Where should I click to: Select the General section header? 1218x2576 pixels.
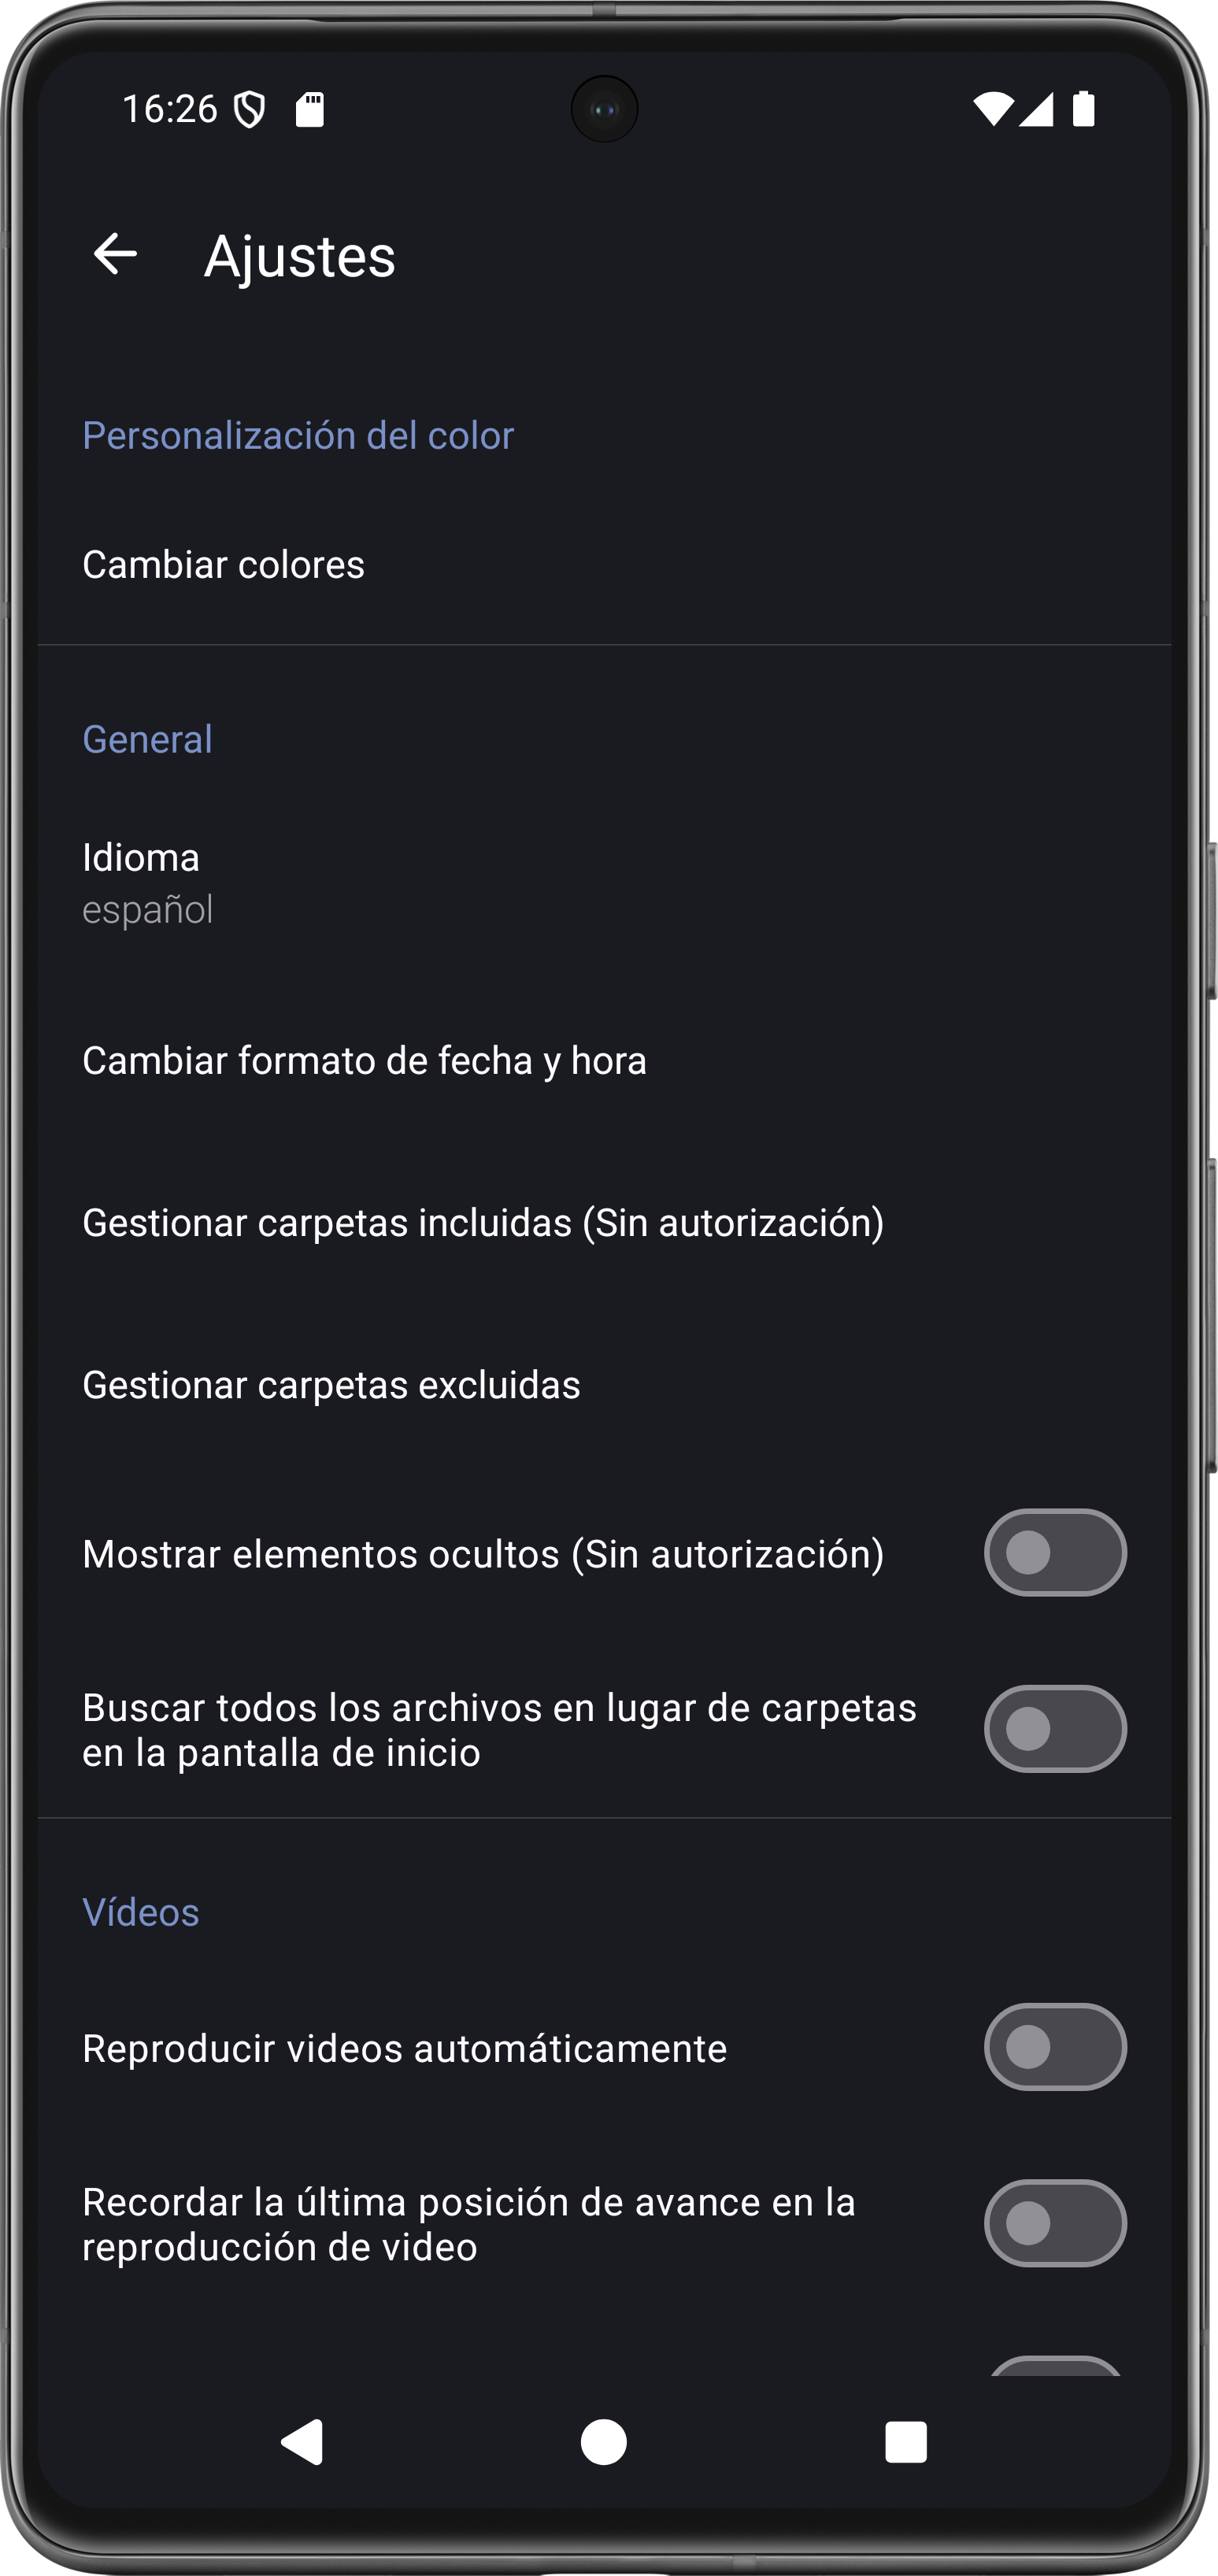147,739
